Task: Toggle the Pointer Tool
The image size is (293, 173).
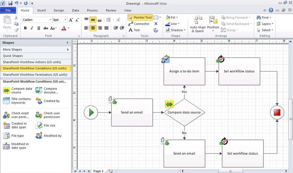Action: coord(140,17)
